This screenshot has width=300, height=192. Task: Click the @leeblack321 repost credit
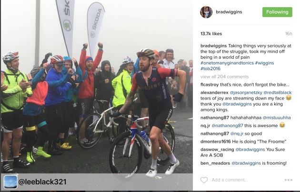point(42,182)
